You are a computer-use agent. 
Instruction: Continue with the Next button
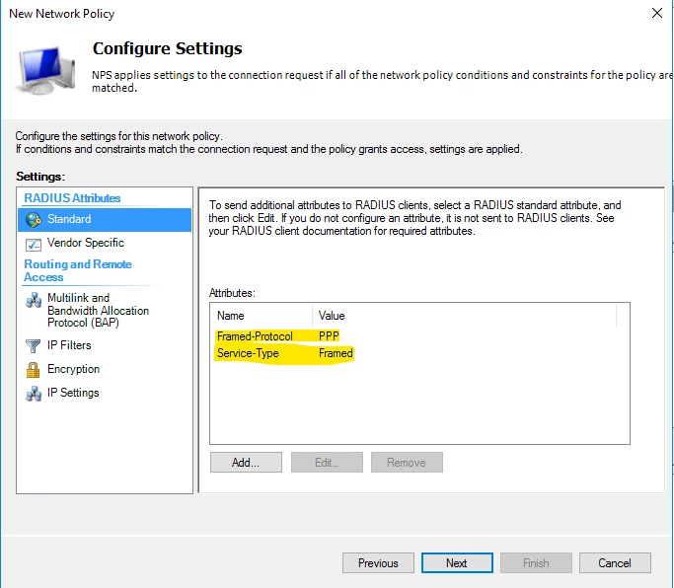pos(457,563)
